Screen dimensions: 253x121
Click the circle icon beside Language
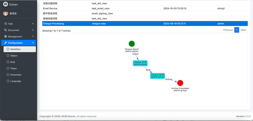(8, 81)
